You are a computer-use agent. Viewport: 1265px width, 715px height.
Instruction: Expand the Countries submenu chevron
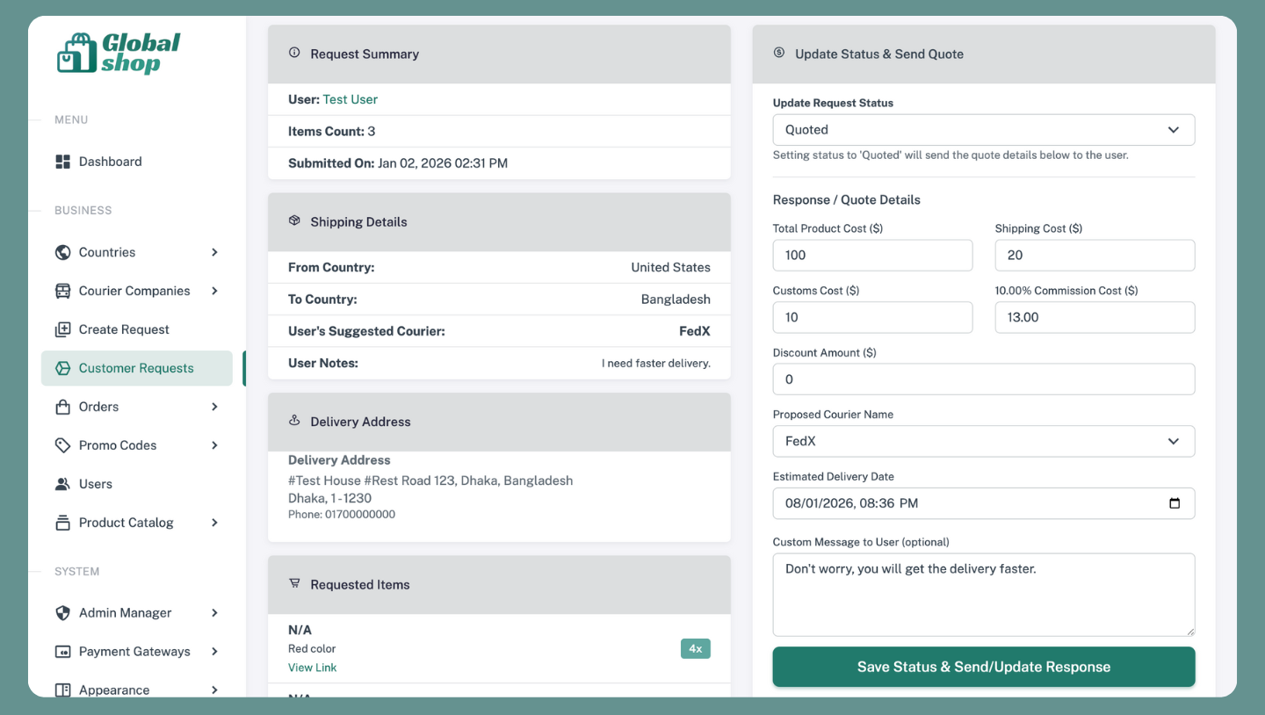pos(214,252)
